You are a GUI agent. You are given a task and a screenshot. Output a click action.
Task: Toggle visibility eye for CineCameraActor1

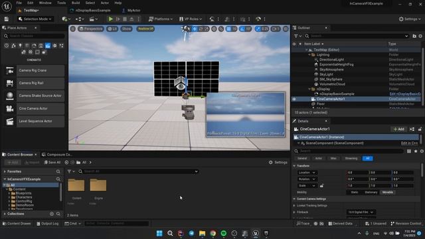(x=294, y=99)
